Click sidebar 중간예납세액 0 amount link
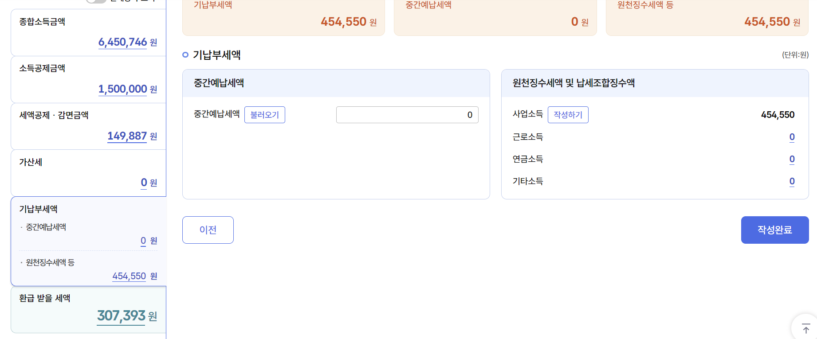 click(143, 241)
